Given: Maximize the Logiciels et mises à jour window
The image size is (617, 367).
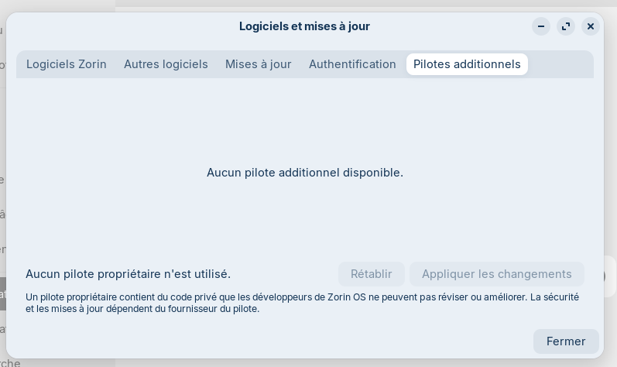Looking at the screenshot, I should click(x=566, y=26).
